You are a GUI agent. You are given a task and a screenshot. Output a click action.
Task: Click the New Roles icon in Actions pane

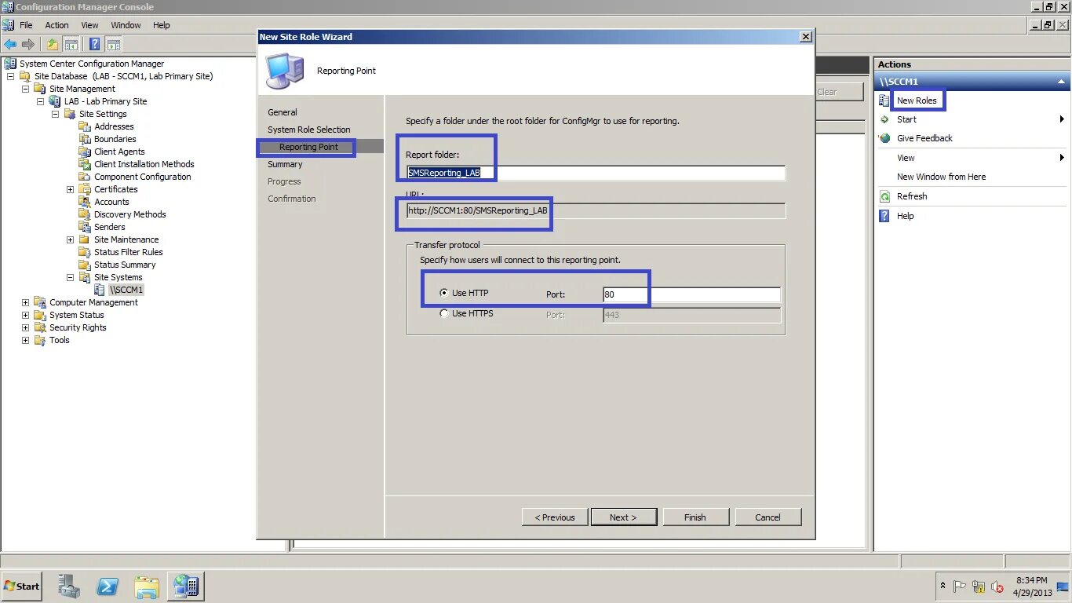(884, 100)
